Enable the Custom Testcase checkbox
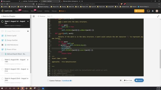Image resolution: width=161 pixels, height=90 pixels. 48,80
